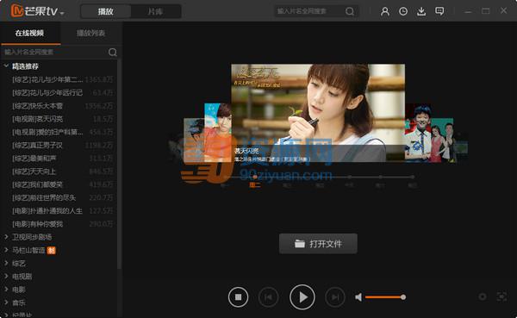
Task: Open the watch history clock icon
Action: pos(403,11)
